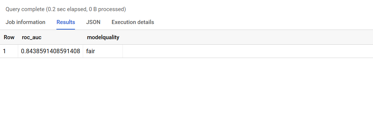Click divider between Row and roc_auc cells
This screenshot has width=373, height=136.
(18, 51)
